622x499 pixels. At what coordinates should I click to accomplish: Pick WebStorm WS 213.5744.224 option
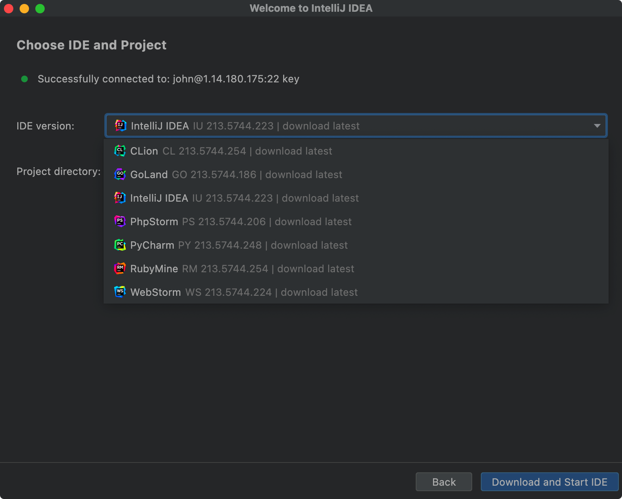tap(356, 292)
